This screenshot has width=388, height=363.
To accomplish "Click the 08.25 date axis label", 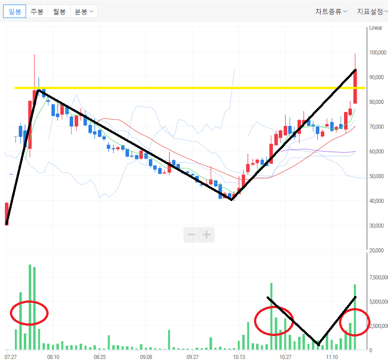I will coord(99,357).
